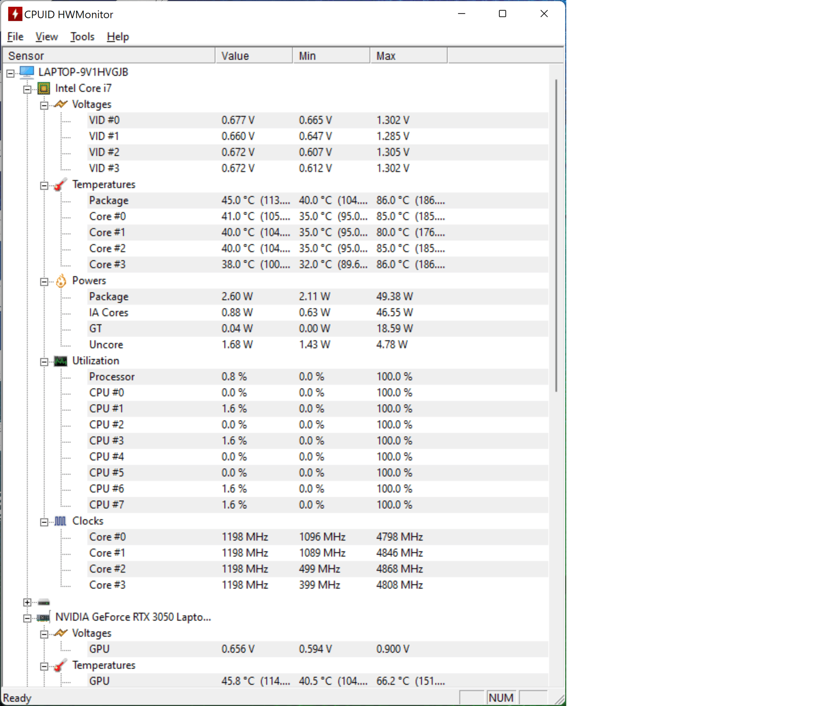This screenshot has width=820, height=706.
Task: Click the NVIDIA GeForce graphics card icon
Action: tap(43, 617)
